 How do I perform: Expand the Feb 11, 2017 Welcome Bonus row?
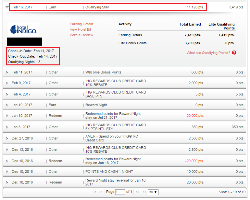[x=7, y=72]
